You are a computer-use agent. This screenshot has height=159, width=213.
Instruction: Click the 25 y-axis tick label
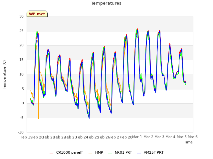point(21,31)
